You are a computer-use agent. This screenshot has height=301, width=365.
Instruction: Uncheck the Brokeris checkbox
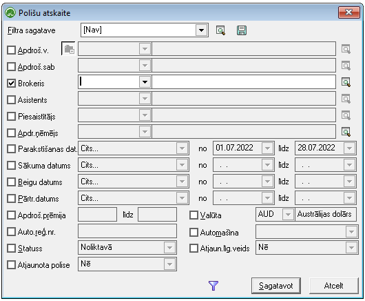[x=11, y=83]
